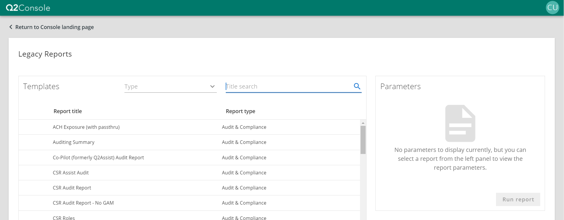Click the Report type column header
The height and width of the screenshot is (220, 564).
click(x=240, y=111)
